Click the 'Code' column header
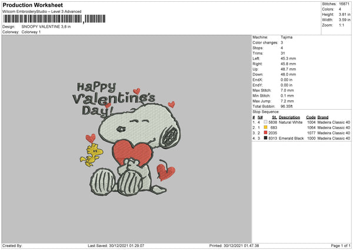The image size is (353, 250). pyautogui.click(x=311, y=117)
